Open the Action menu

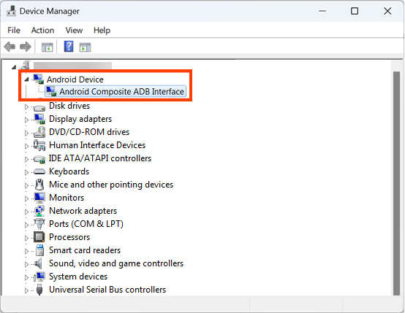pyautogui.click(x=42, y=30)
